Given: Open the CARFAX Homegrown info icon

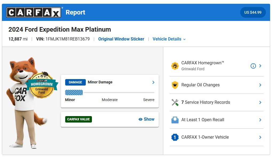Looking at the screenshot, I should 253,66.
